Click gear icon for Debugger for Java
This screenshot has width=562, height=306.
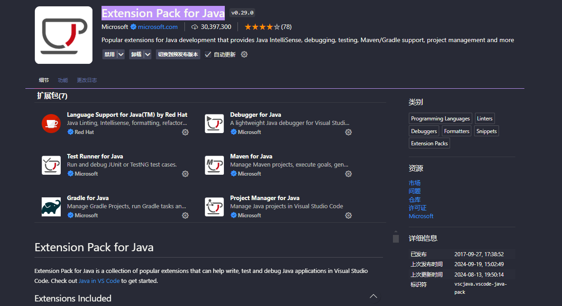coord(348,132)
